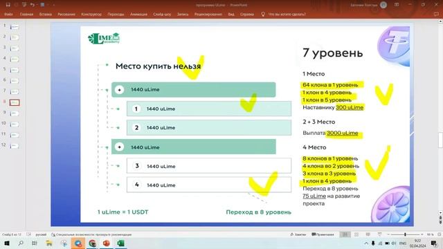
Task: Select slide 9 thumbnail
Action: pos(15,113)
